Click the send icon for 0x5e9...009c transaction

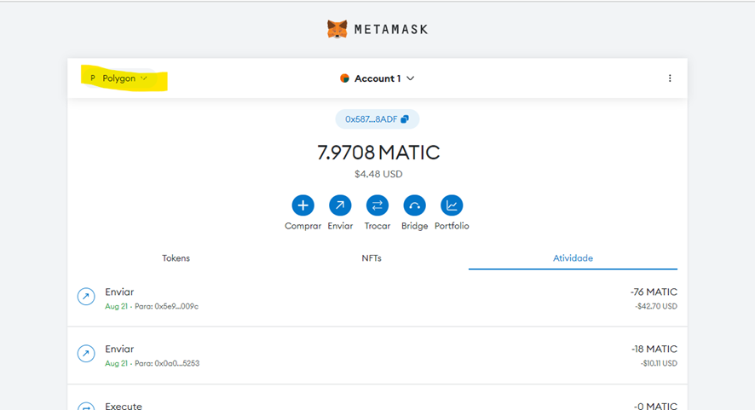tap(86, 297)
